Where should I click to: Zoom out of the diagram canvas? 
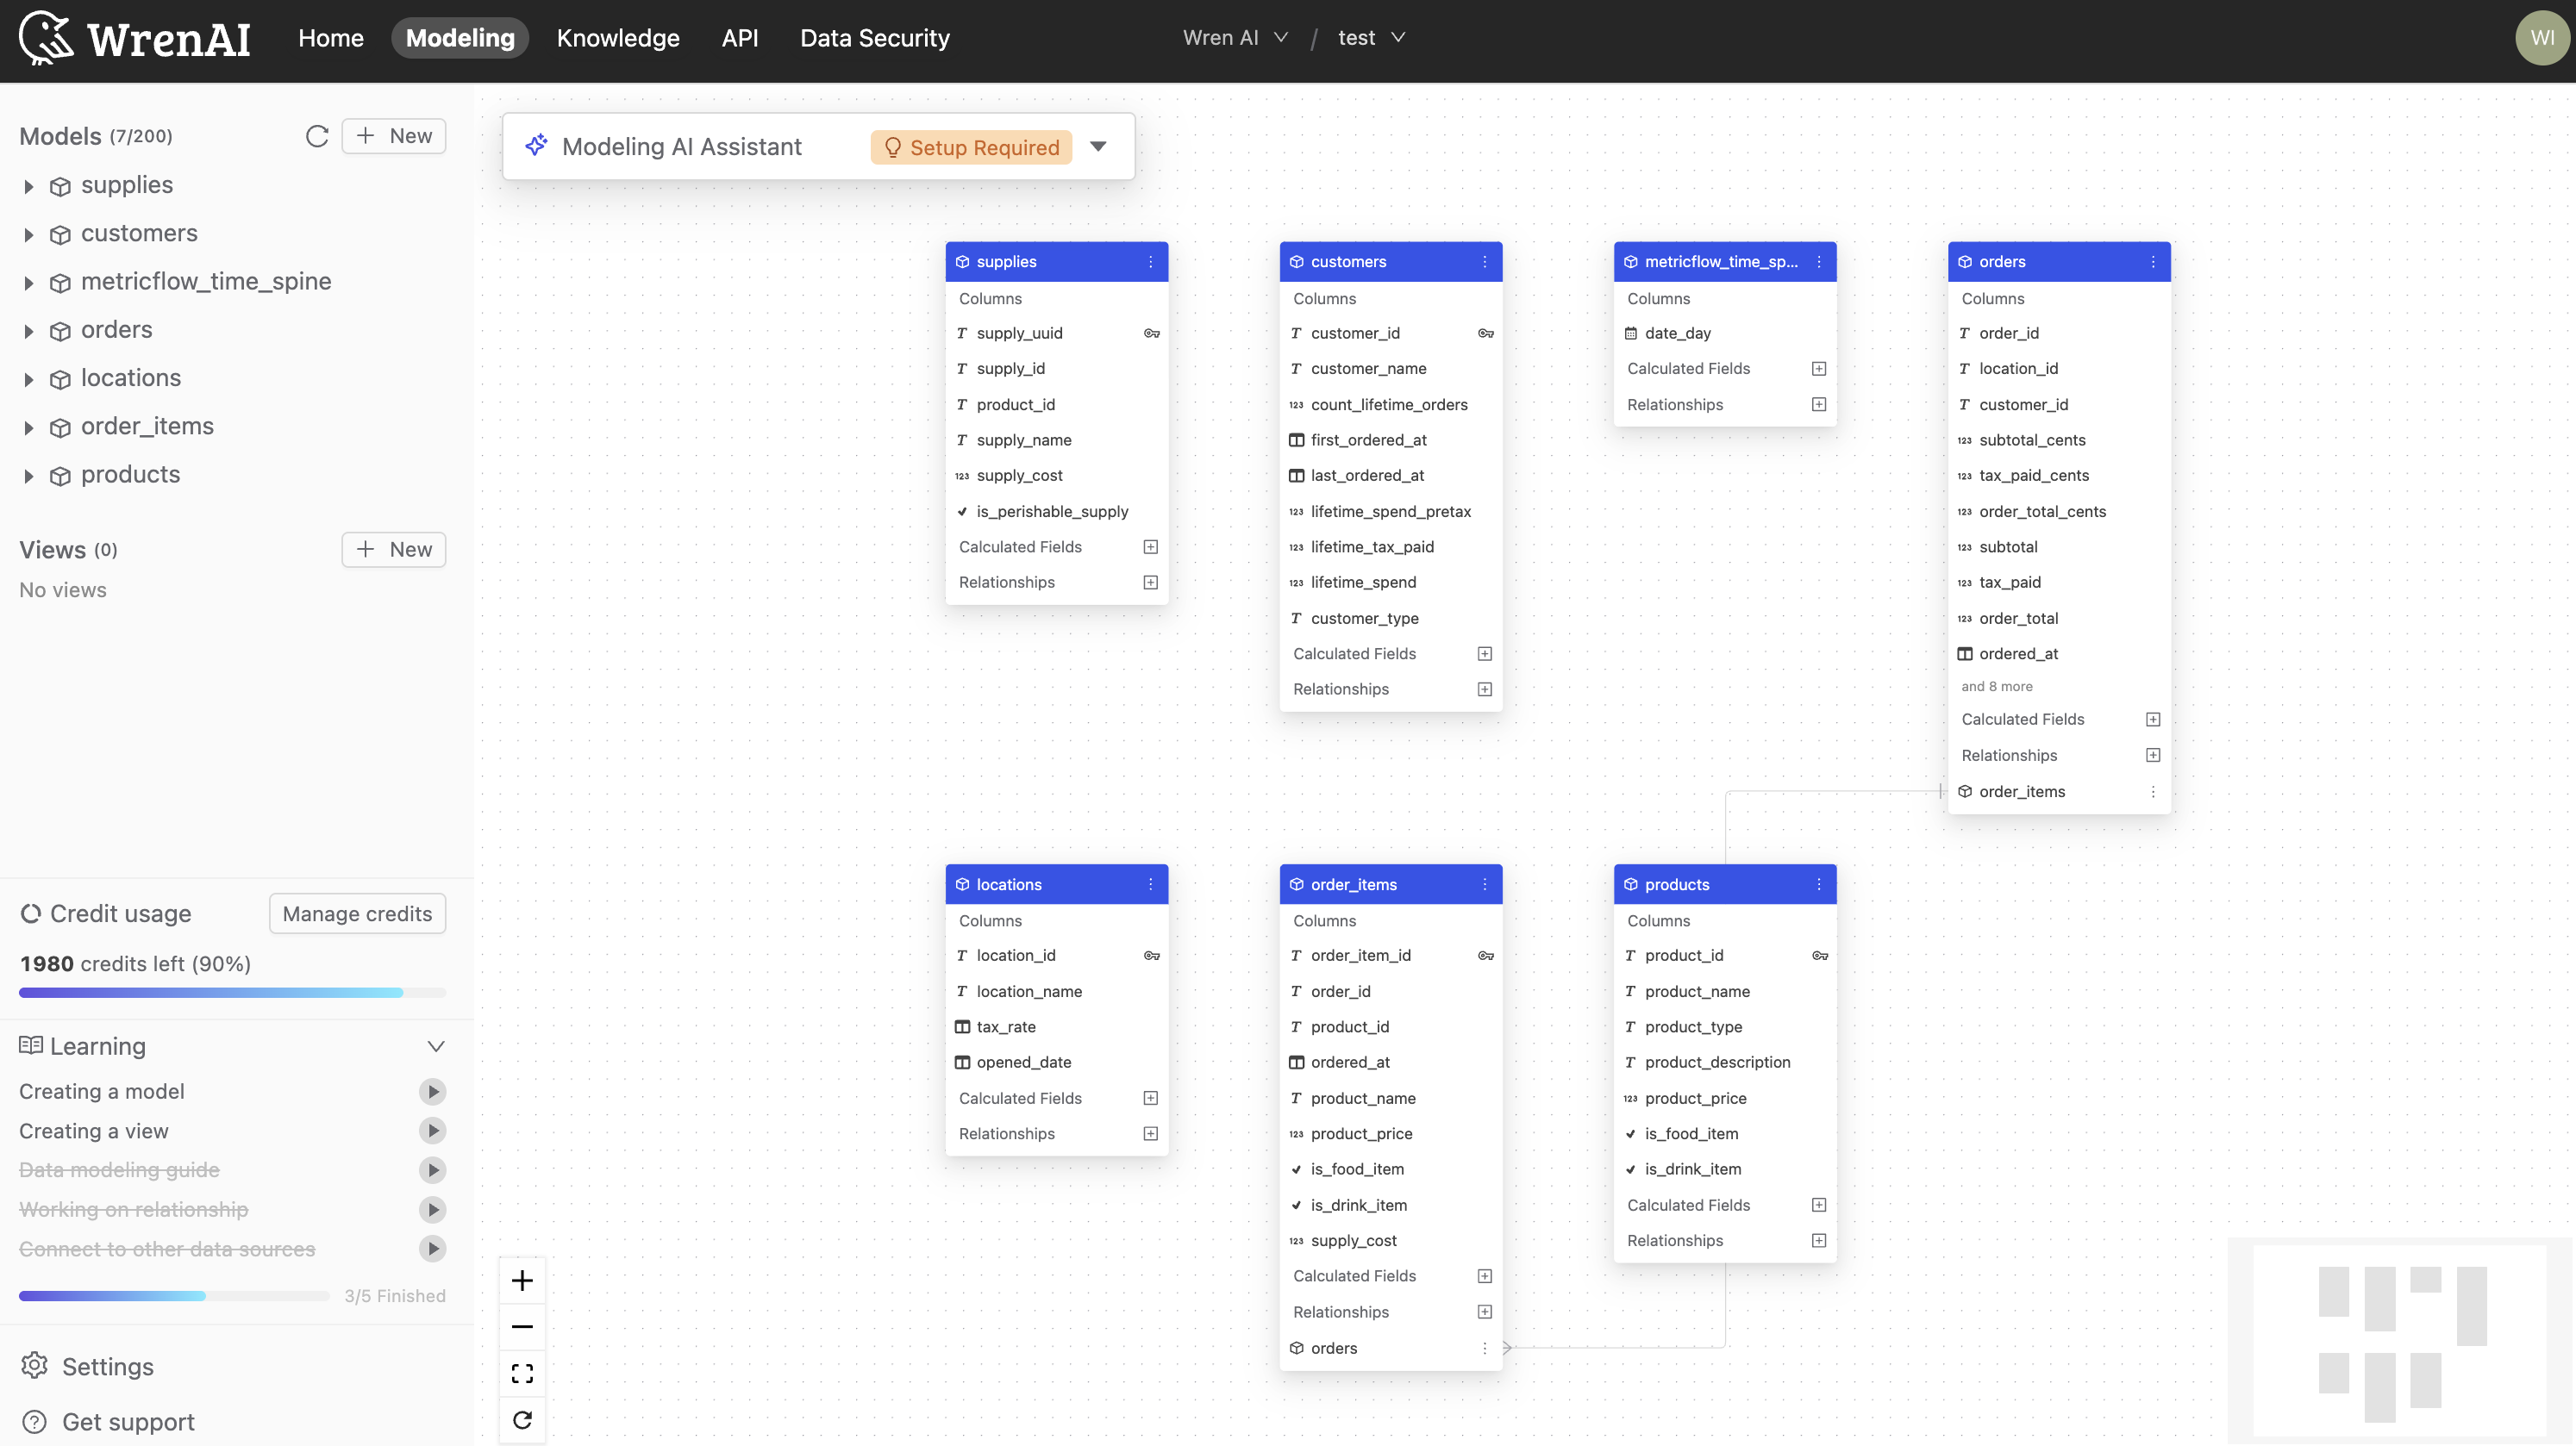tap(522, 1327)
